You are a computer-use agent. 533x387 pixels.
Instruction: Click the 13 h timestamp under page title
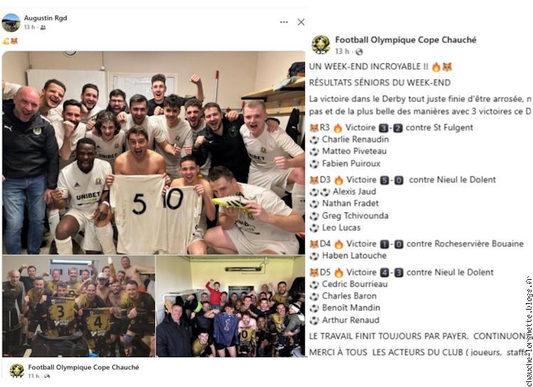(342, 52)
